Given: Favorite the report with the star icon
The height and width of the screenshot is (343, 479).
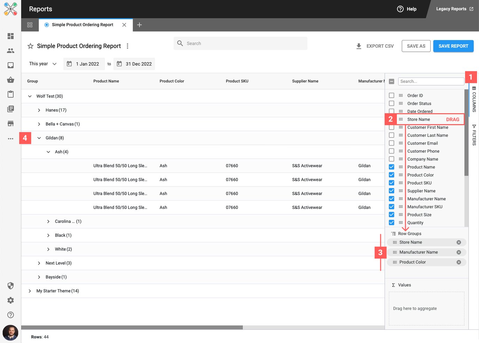Looking at the screenshot, I should click(31, 46).
